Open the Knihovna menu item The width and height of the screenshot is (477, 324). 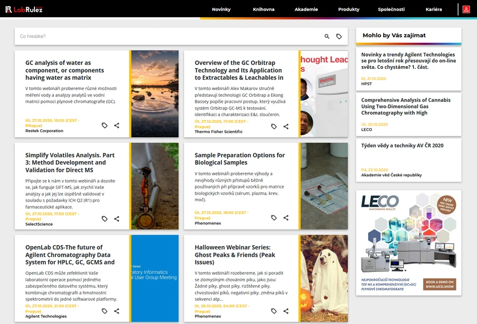pos(263,9)
